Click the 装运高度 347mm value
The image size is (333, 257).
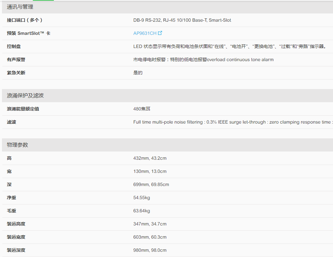click(150, 224)
